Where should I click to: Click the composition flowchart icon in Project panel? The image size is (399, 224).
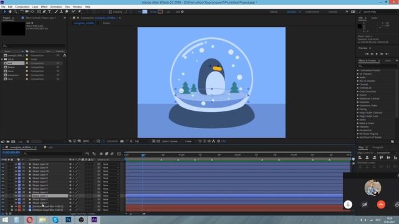click(x=65, y=55)
